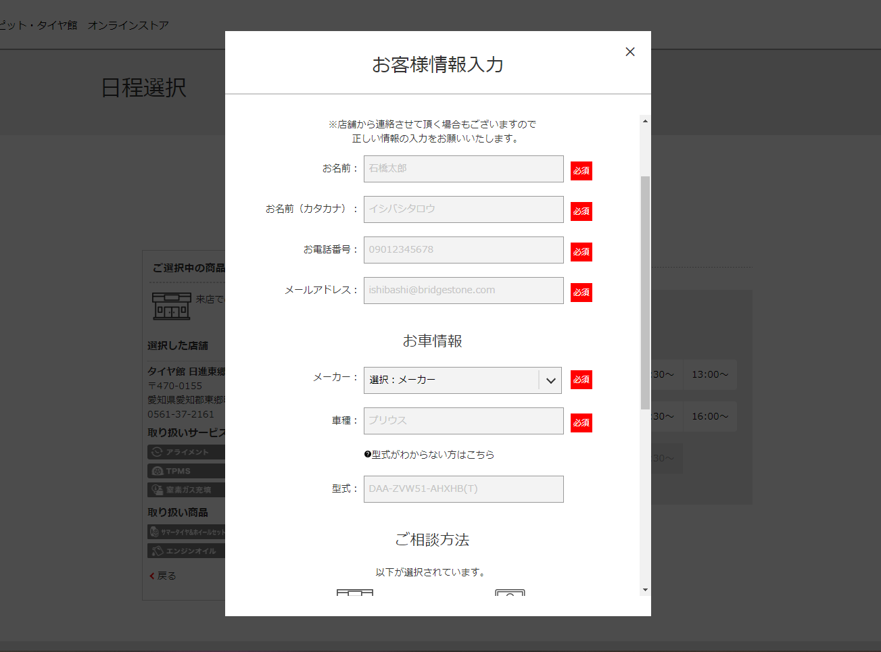
Task: Click the dialog's vertical scrollbar thumb
Action: 645,292
